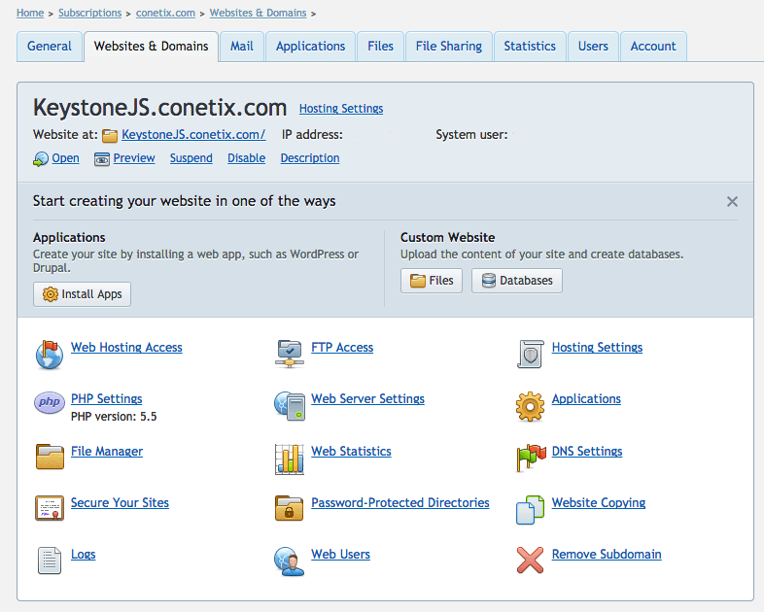Click the Remove Subdomain link

[x=607, y=555]
